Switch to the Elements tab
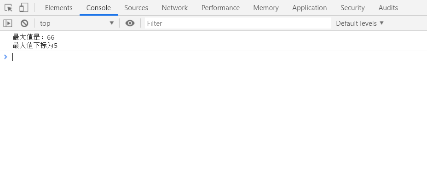427x169 pixels. point(59,8)
